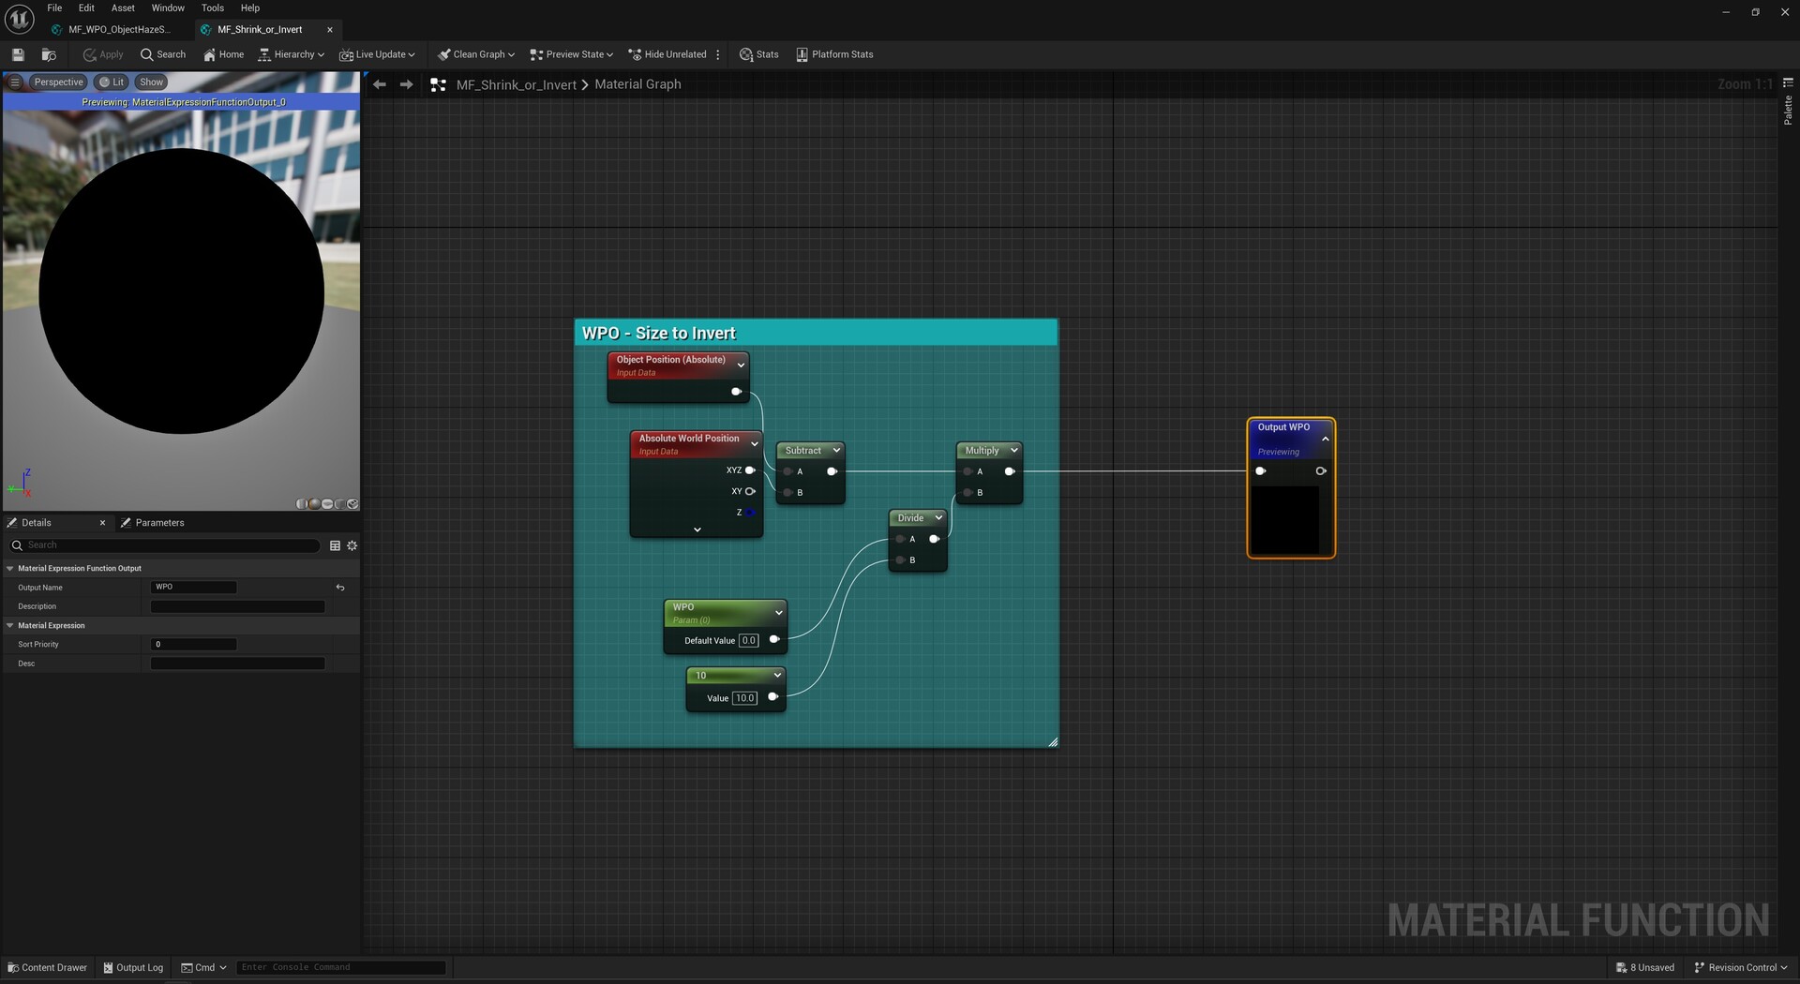Switch to the Parameters tab
1800x984 pixels.
pyautogui.click(x=159, y=523)
